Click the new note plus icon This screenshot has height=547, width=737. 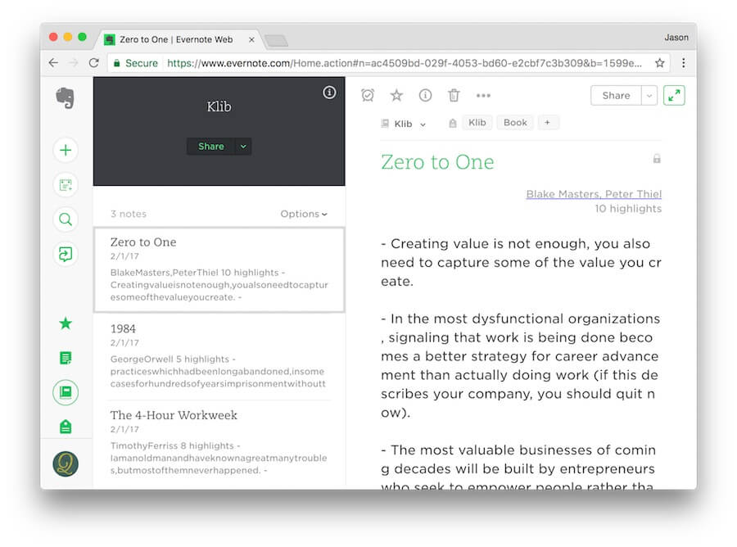66,151
